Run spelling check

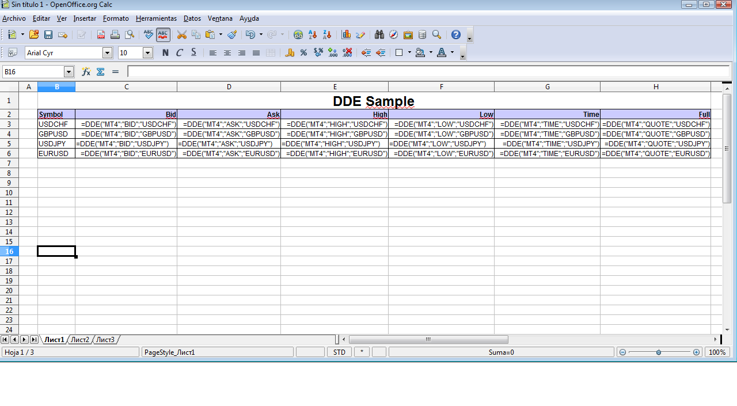(x=149, y=35)
